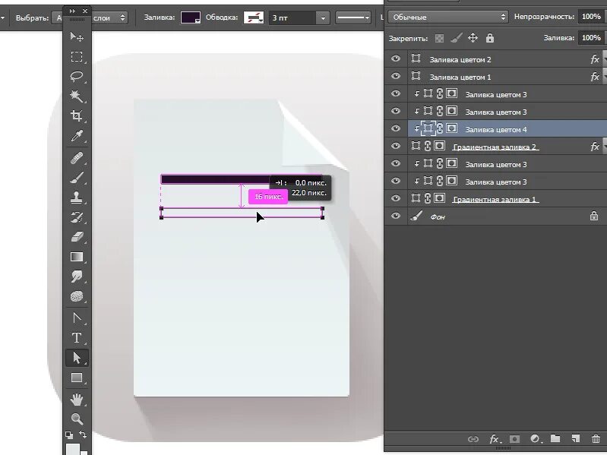Viewport: 607px width, 455px height.
Task: Expand effects of Градиентная заливка 2
Action: click(x=604, y=147)
